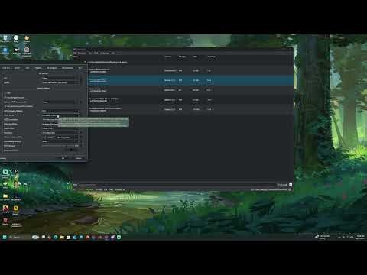Click the horizontal slider in the settings dialog

pos(58,145)
